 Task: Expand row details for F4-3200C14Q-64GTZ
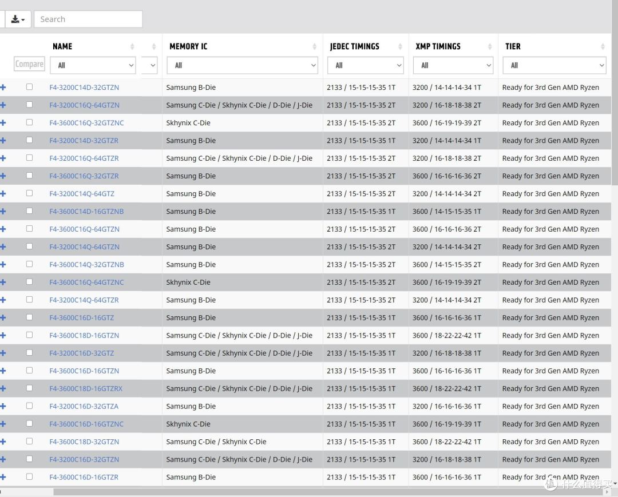3,194
